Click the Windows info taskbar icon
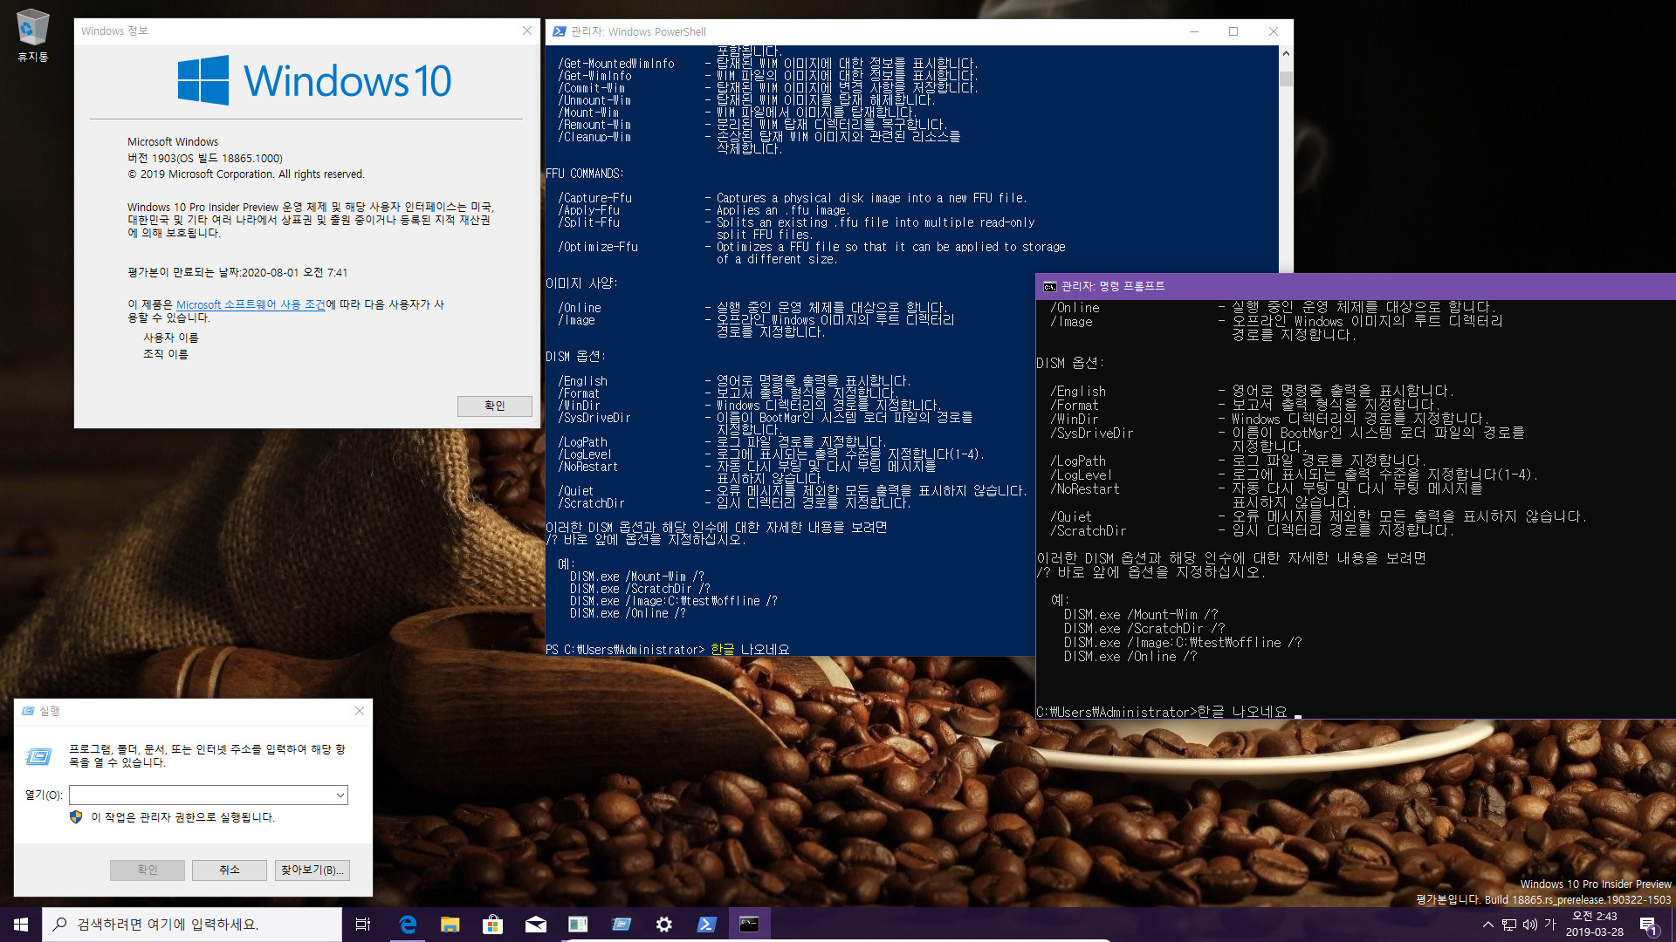This screenshot has height=942, width=1676. click(x=579, y=925)
